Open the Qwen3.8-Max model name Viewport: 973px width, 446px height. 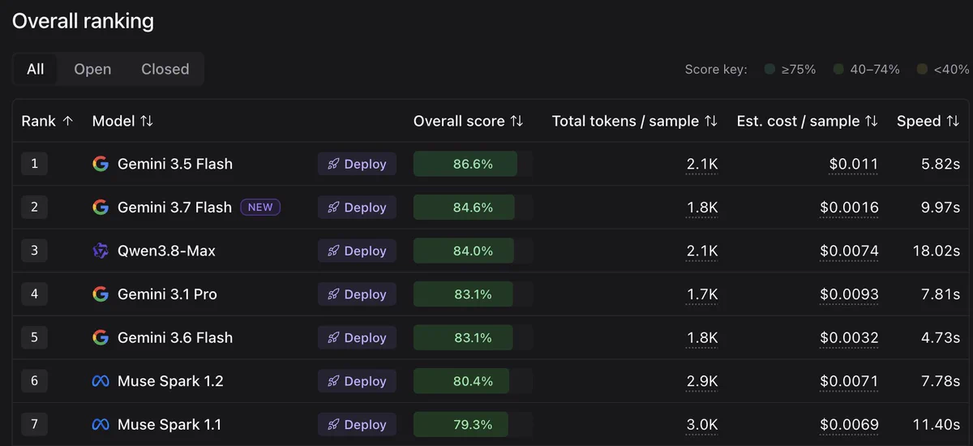166,251
